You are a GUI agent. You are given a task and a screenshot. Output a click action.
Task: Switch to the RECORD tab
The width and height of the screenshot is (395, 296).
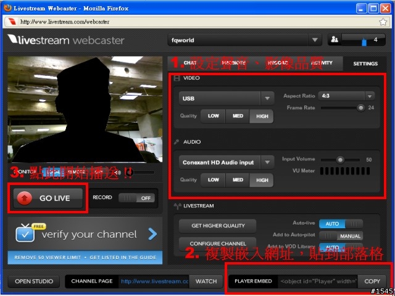(x=278, y=63)
